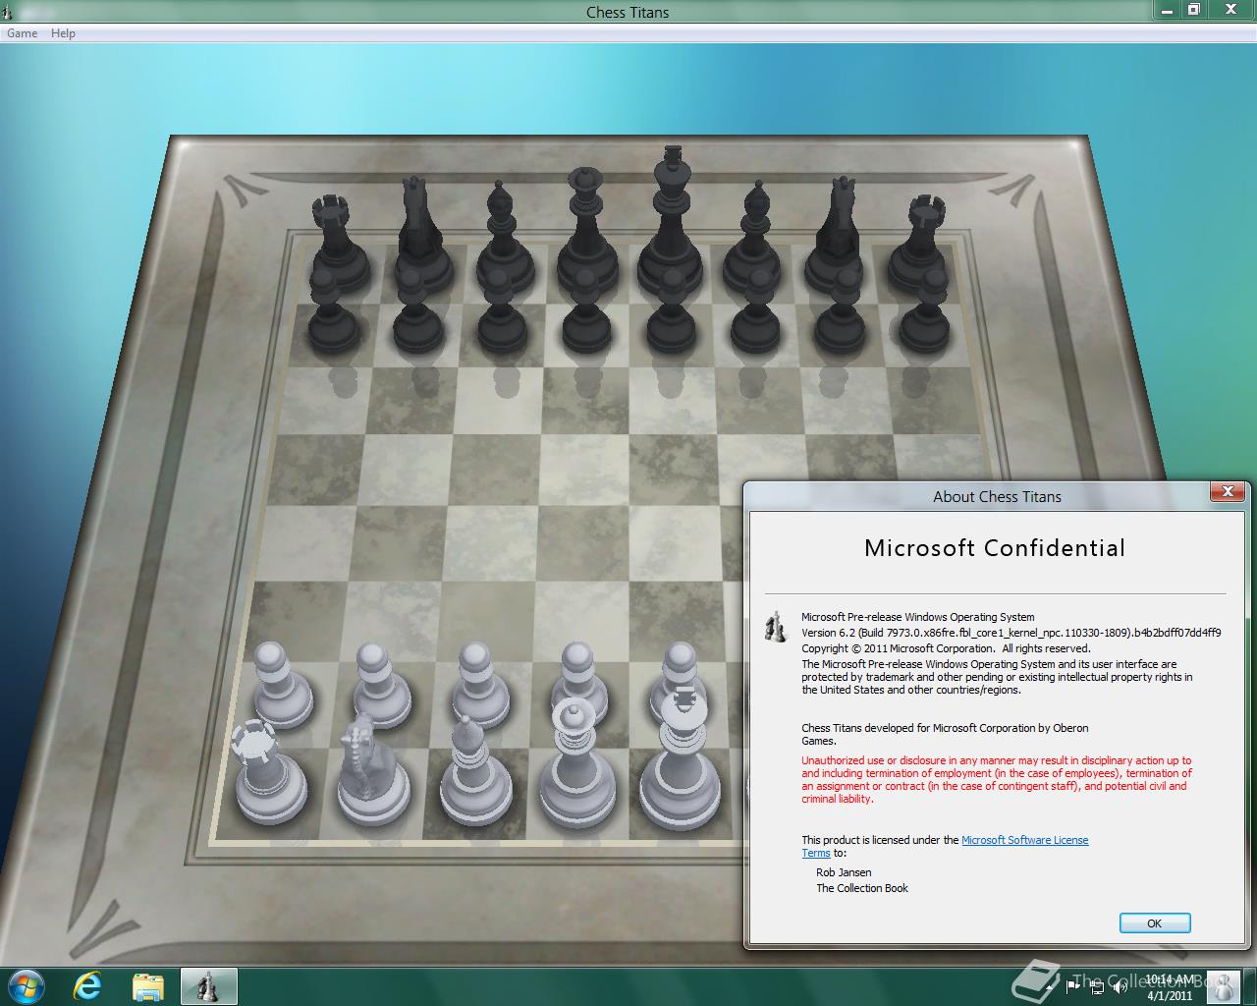Launch Internet Explorer from taskbar

(87, 985)
